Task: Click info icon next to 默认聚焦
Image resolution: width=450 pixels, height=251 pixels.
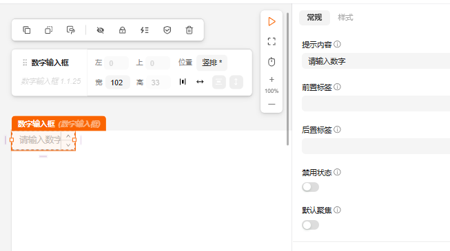Action: [338, 210]
